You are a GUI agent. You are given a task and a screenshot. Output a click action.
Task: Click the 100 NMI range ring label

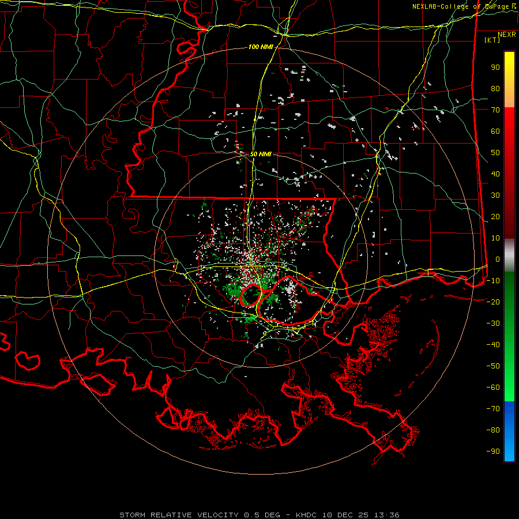click(261, 47)
